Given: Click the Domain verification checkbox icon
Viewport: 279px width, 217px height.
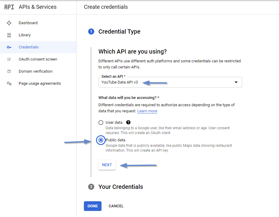Looking at the screenshot, I should 9,71.
